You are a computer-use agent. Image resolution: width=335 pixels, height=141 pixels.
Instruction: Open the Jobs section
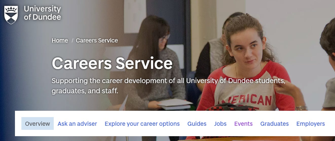(x=220, y=124)
